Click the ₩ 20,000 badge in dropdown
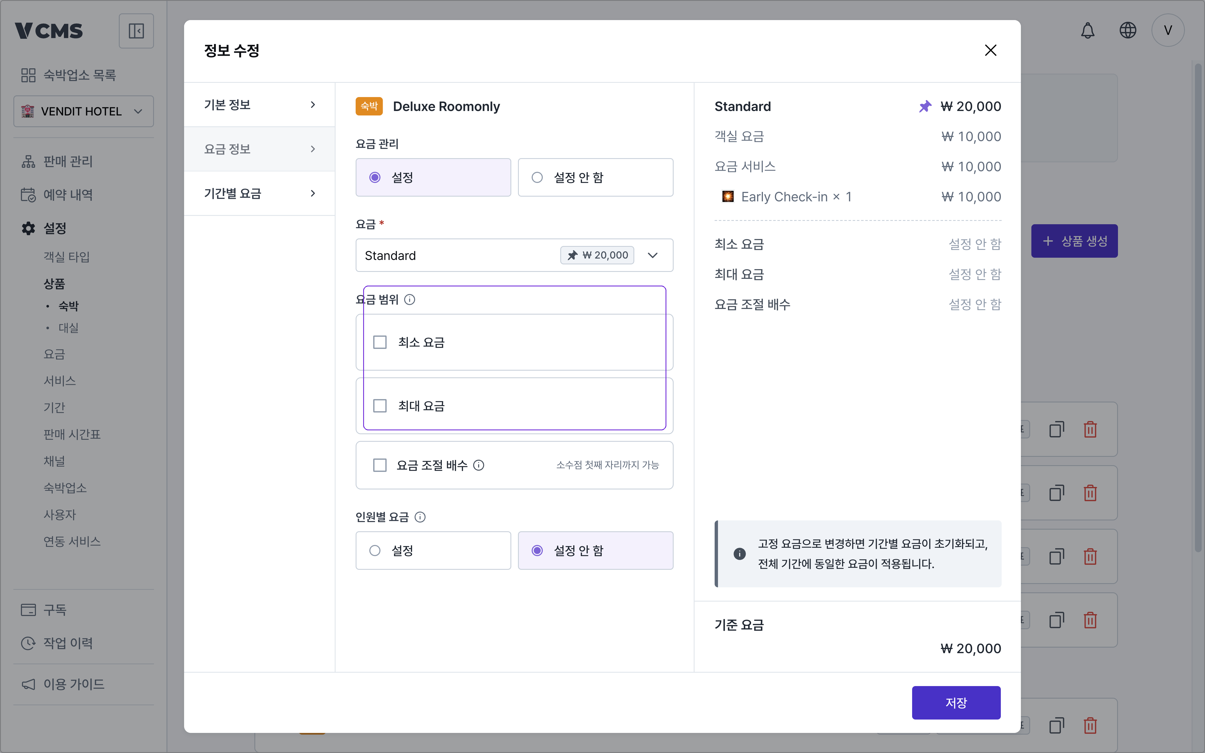The image size is (1205, 753). (597, 255)
